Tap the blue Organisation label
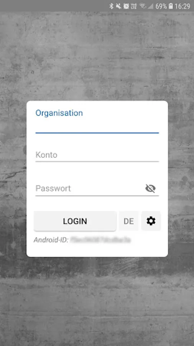This screenshot has height=346, width=194. click(59, 113)
